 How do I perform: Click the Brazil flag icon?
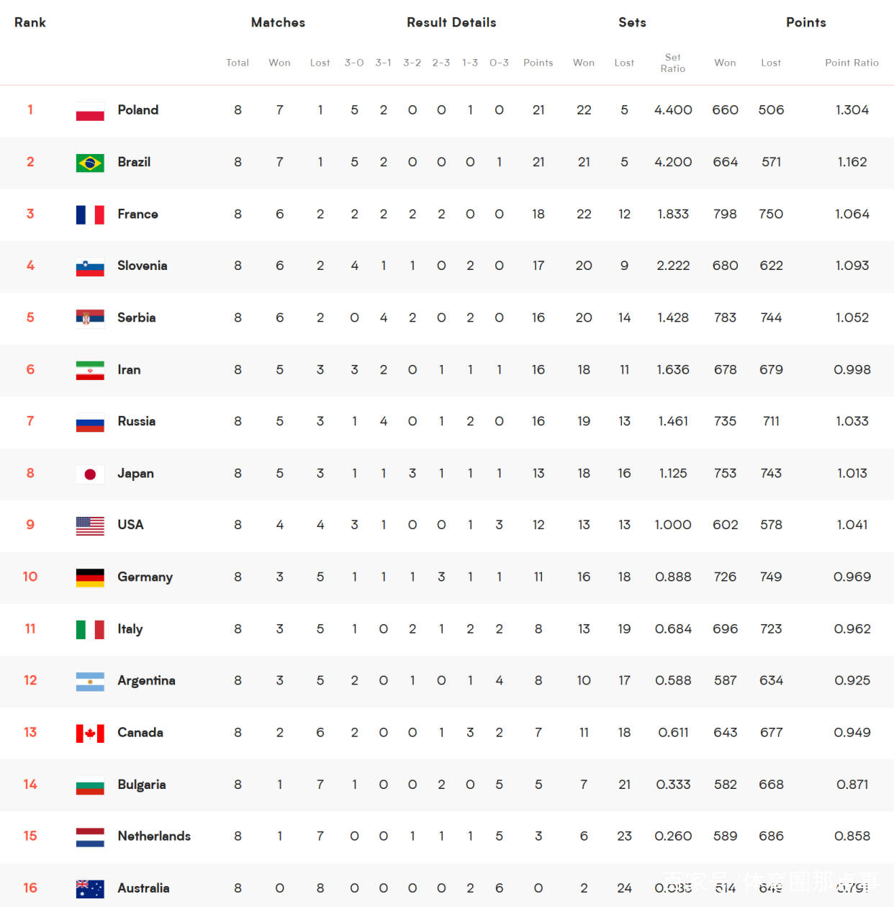pos(90,163)
